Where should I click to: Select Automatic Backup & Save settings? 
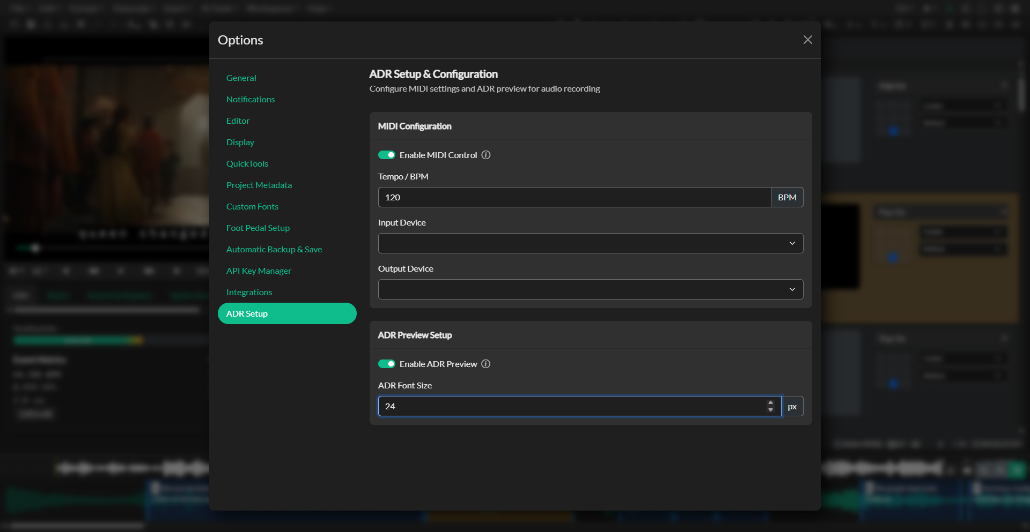click(274, 249)
